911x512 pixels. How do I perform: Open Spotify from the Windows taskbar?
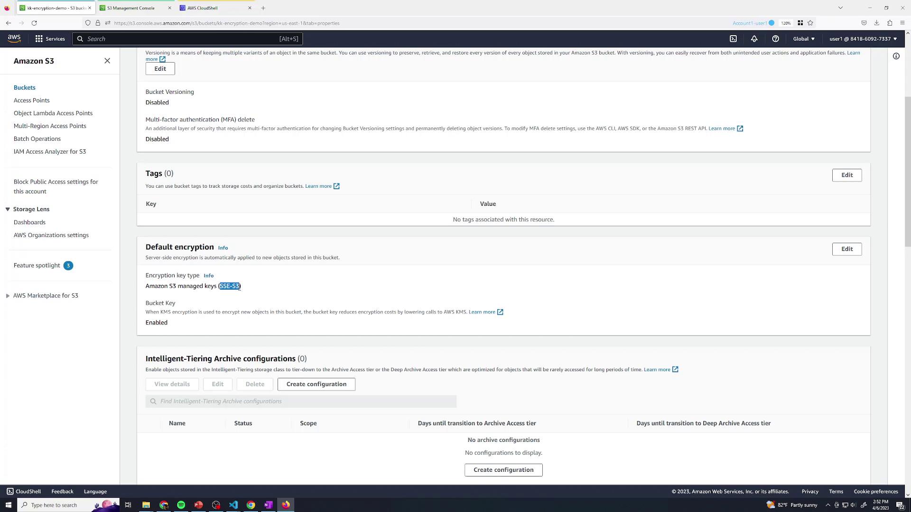(181, 505)
